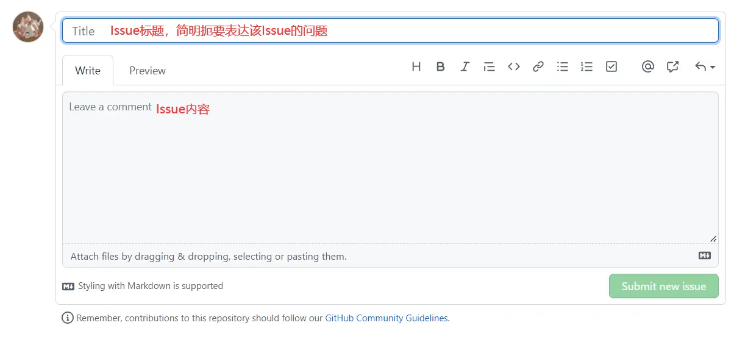The height and width of the screenshot is (342, 734).
Task: Switch to the Preview tab
Action: [148, 71]
